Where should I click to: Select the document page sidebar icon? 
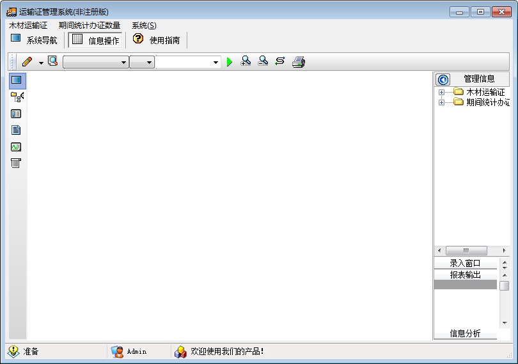[16, 130]
